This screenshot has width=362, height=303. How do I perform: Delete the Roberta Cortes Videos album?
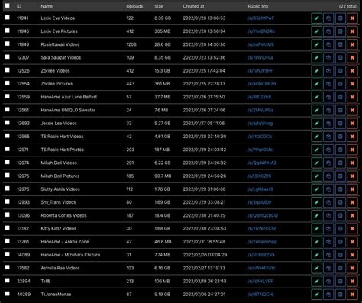coord(352,215)
